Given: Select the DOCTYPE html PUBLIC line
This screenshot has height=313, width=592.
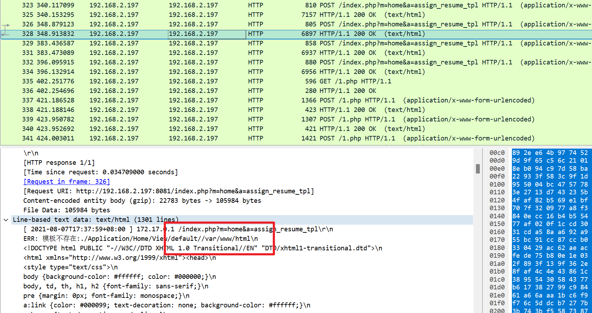Looking at the screenshot, I should [203, 248].
